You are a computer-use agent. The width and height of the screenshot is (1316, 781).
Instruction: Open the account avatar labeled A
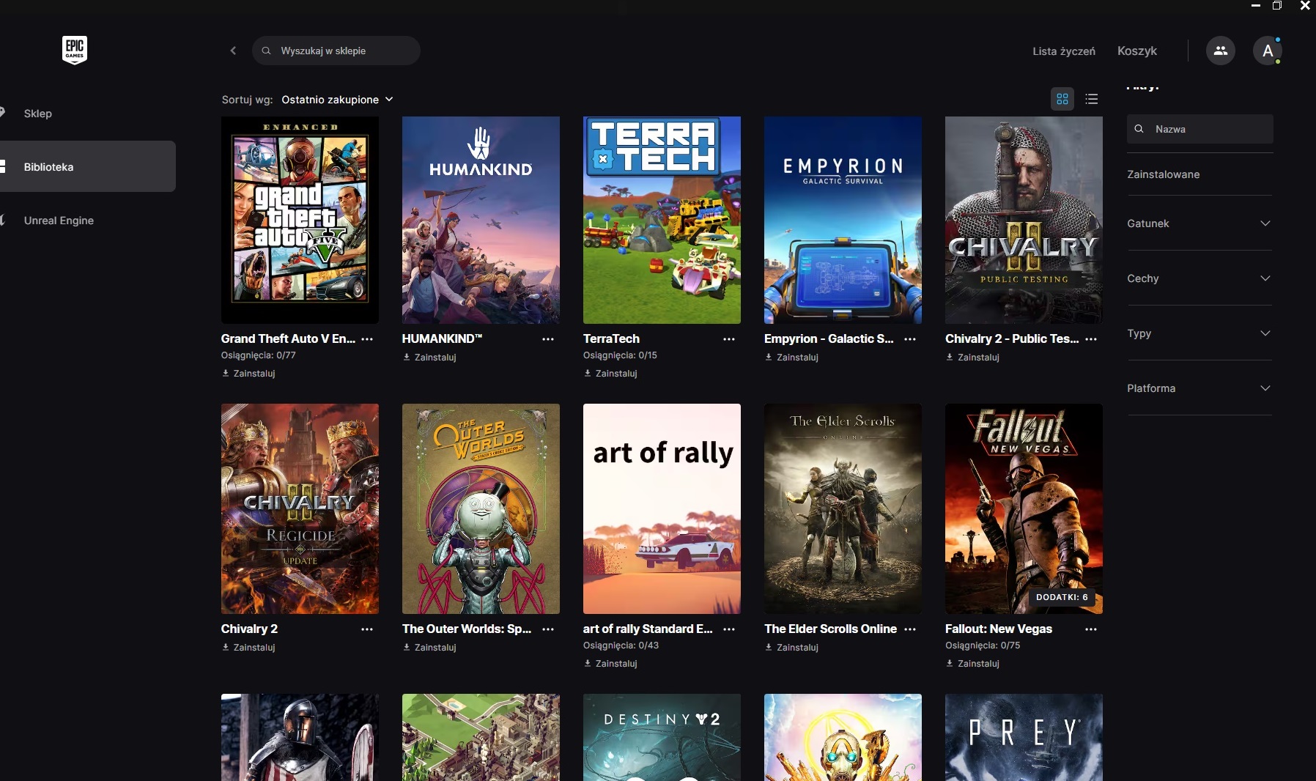pos(1267,51)
